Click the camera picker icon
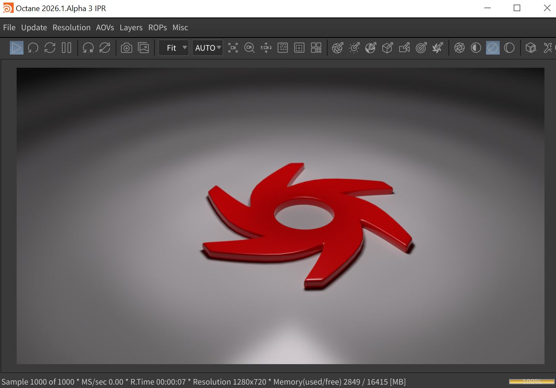 (x=405, y=48)
